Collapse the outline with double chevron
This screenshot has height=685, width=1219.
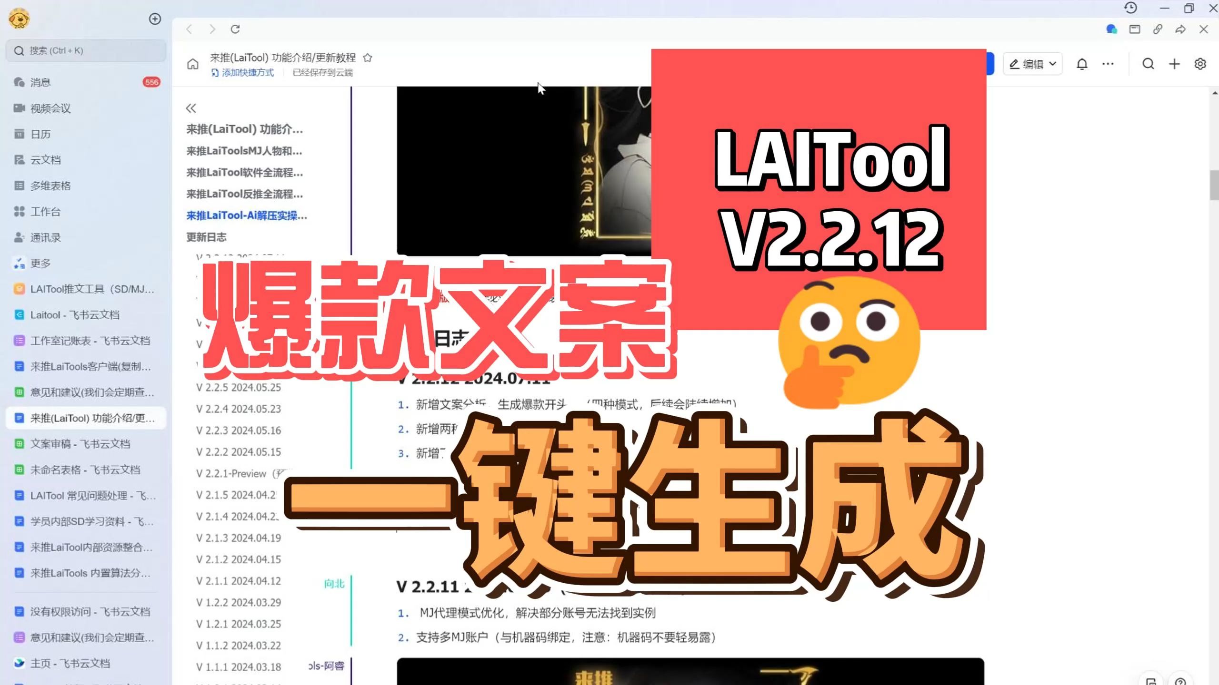[191, 108]
